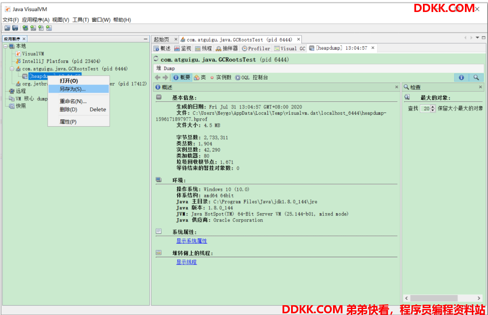Click the icon beside 堆转储上的线程 heading
The height and width of the screenshot is (315, 488).
159,253
